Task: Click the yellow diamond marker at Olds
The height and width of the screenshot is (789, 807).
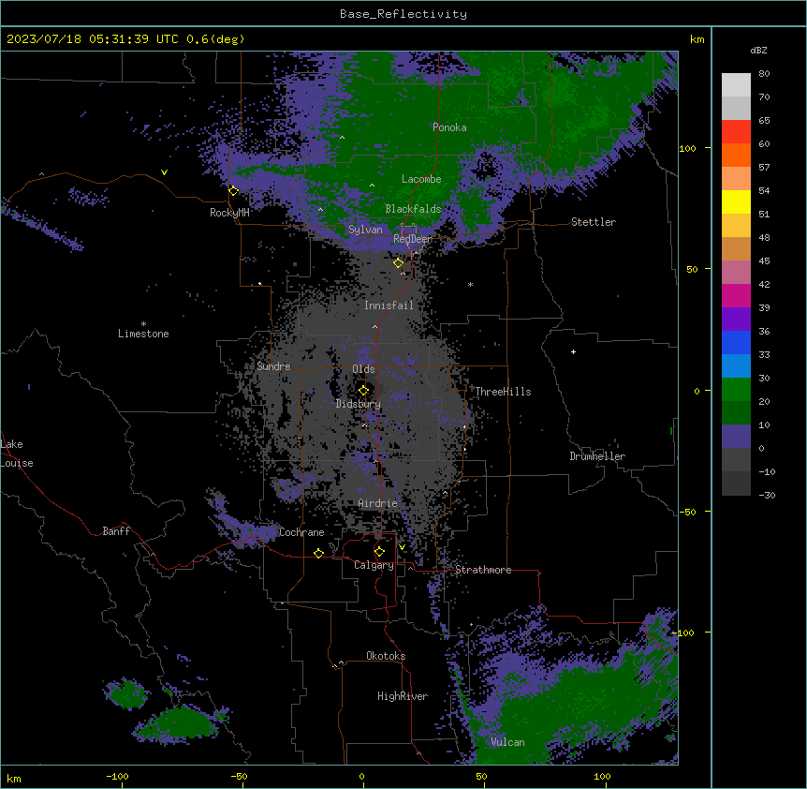Action: (363, 391)
